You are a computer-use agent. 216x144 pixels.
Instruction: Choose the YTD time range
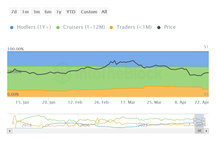click(71, 12)
